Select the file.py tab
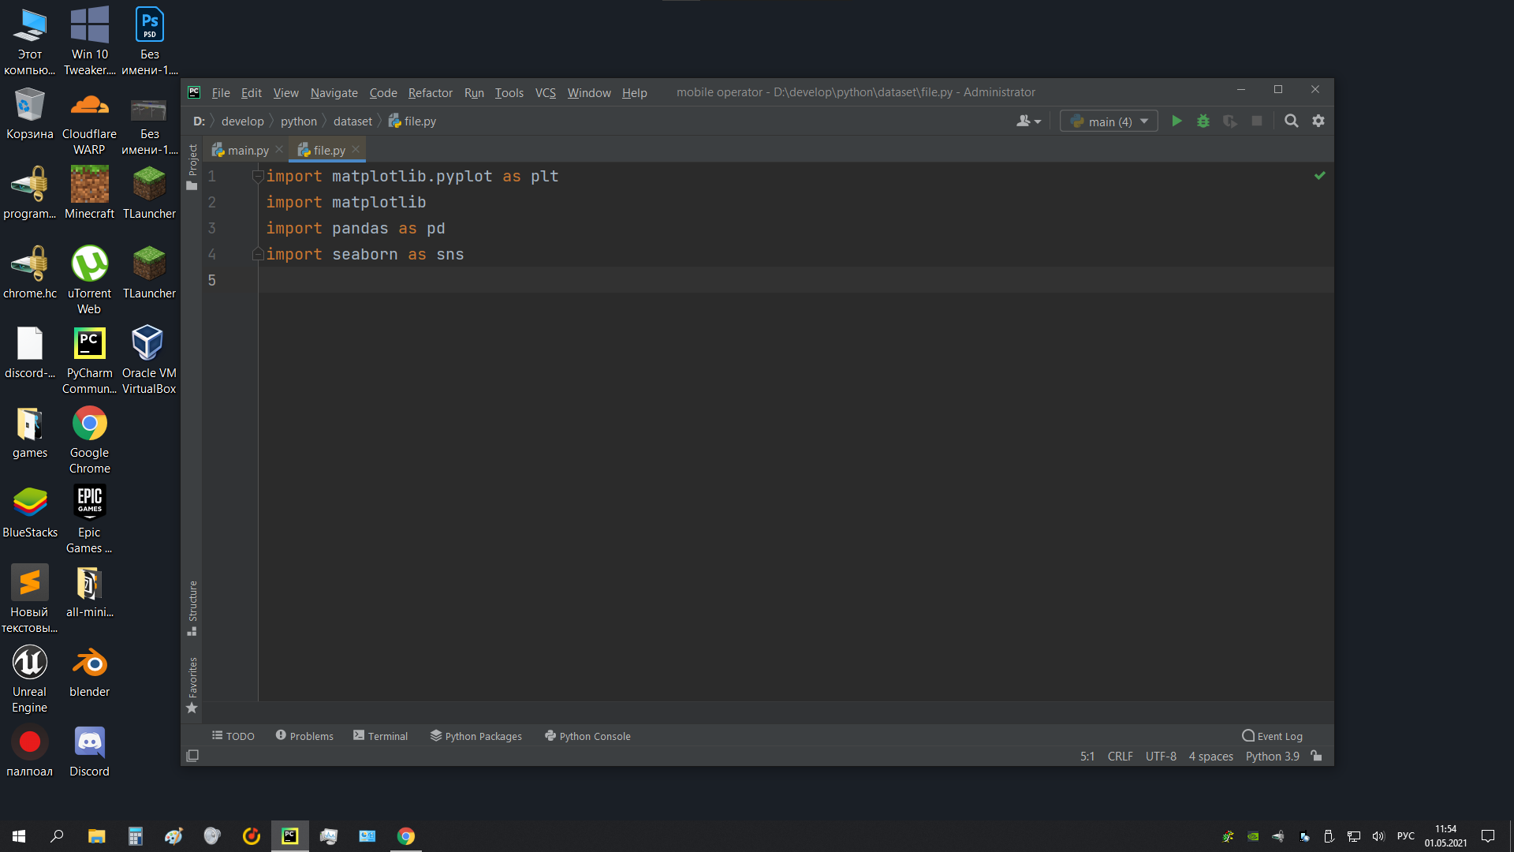Image resolution: width=1514 pixels, height=852 pixels. pyautogui.click(x=326, y=150)
